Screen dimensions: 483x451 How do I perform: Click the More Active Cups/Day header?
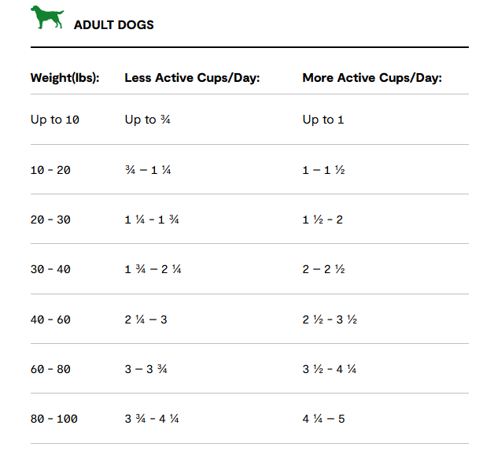coord(372,78)
